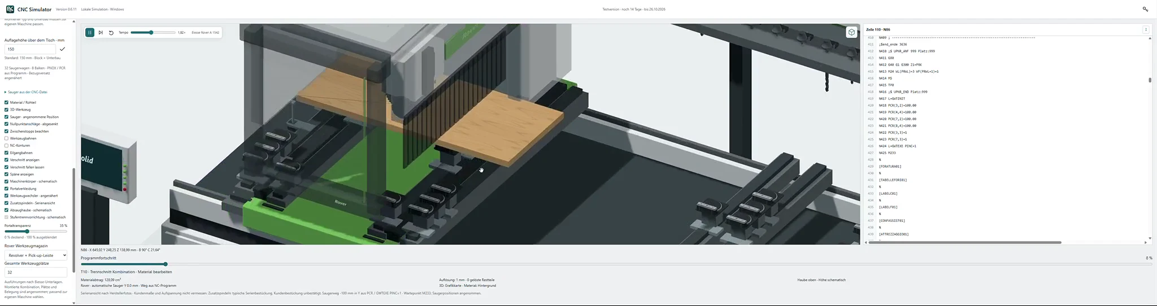
Task: Click code panel scroll-right arrow
Action: point(1146,242)
